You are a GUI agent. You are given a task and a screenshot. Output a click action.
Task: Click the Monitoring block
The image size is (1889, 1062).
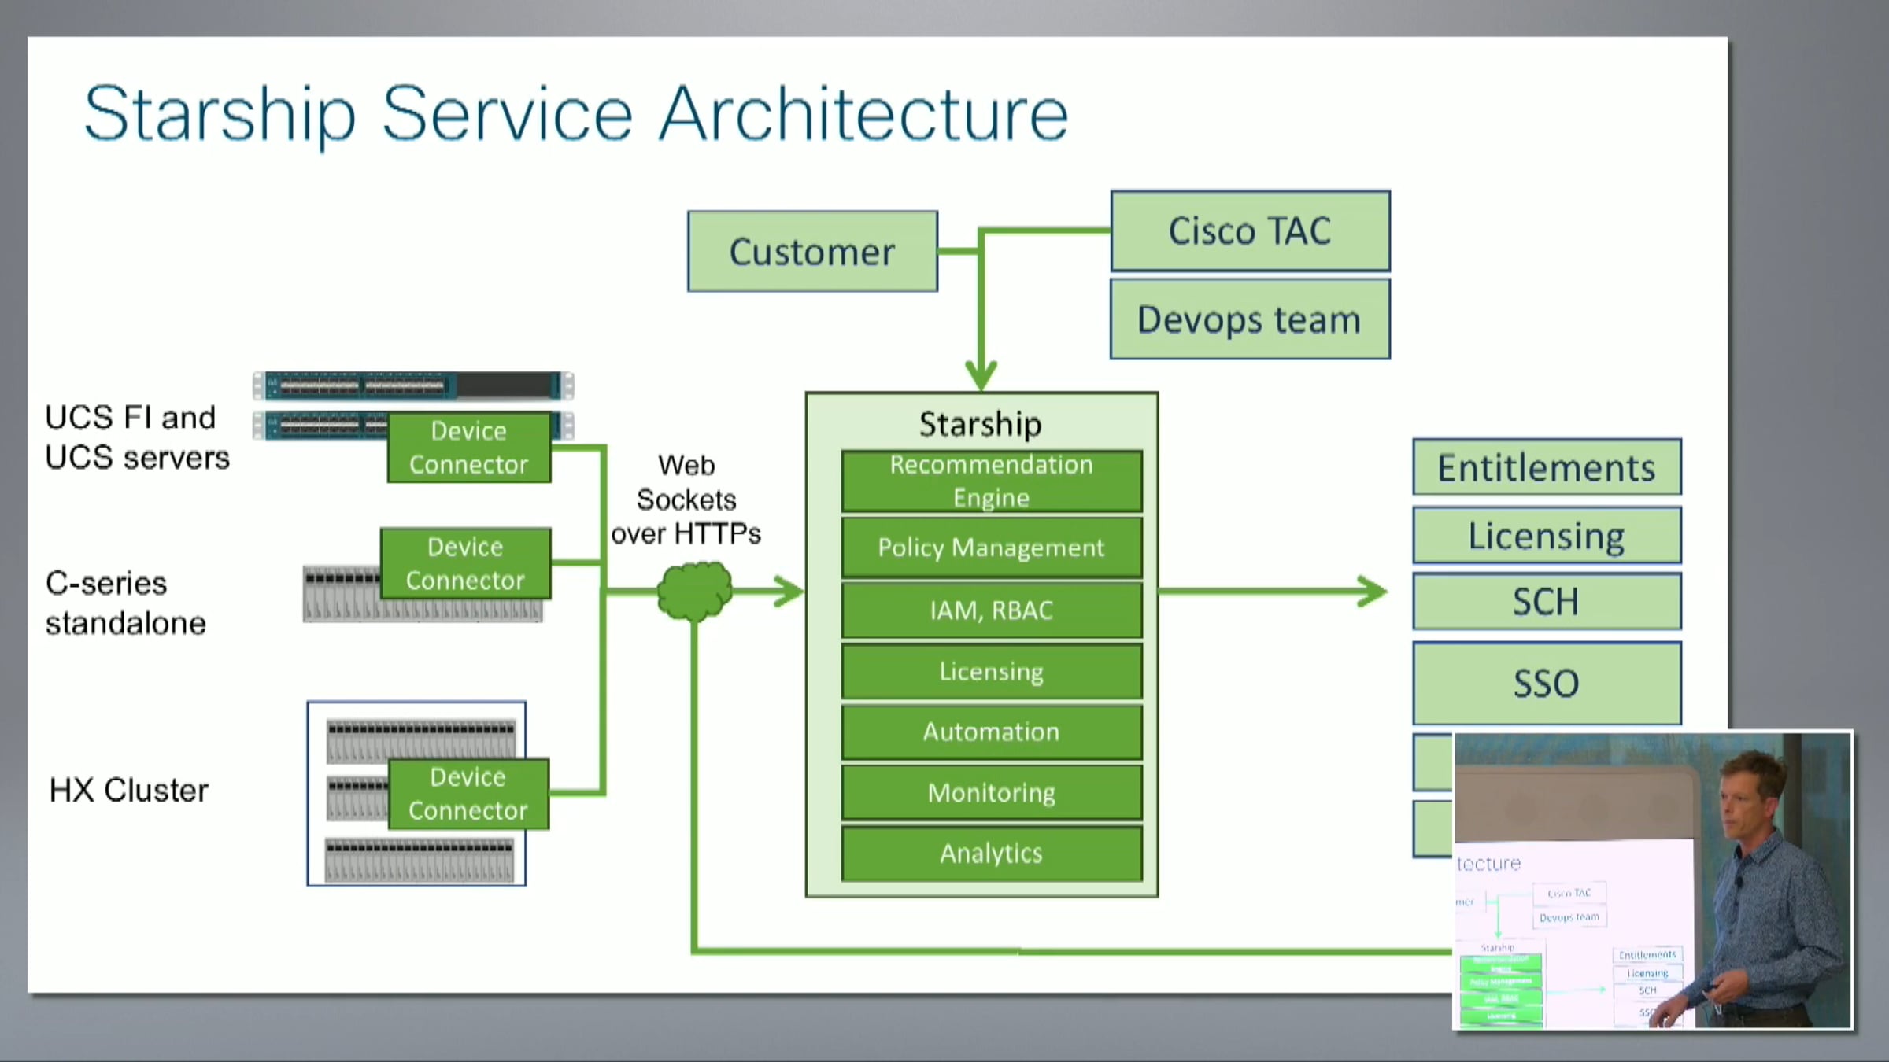coord(991,793)
